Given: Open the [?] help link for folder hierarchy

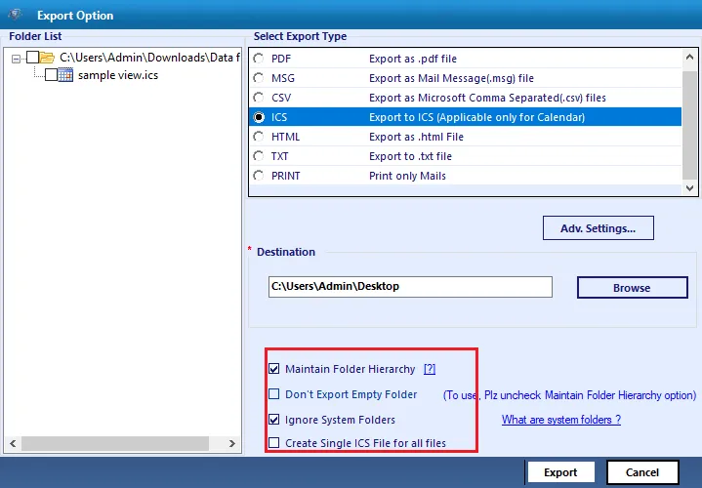Looking at the screenshot, I should [430, 369].
